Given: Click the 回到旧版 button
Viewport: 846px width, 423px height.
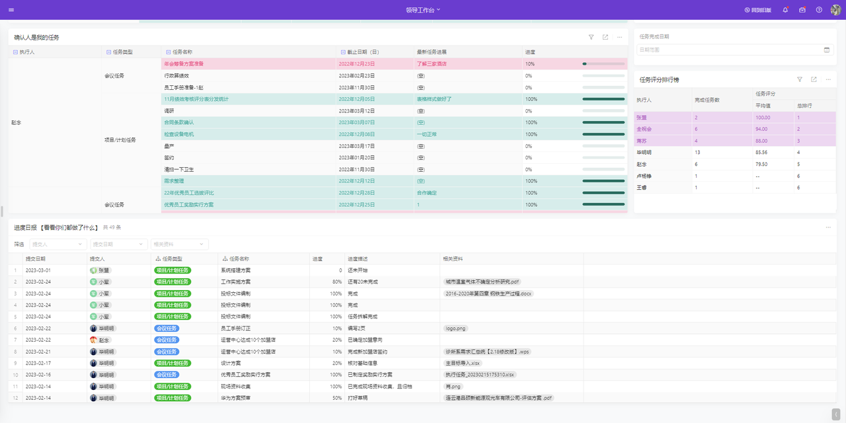Looking at the screenshot, I should pyautogui.click(x=757, y=10).
